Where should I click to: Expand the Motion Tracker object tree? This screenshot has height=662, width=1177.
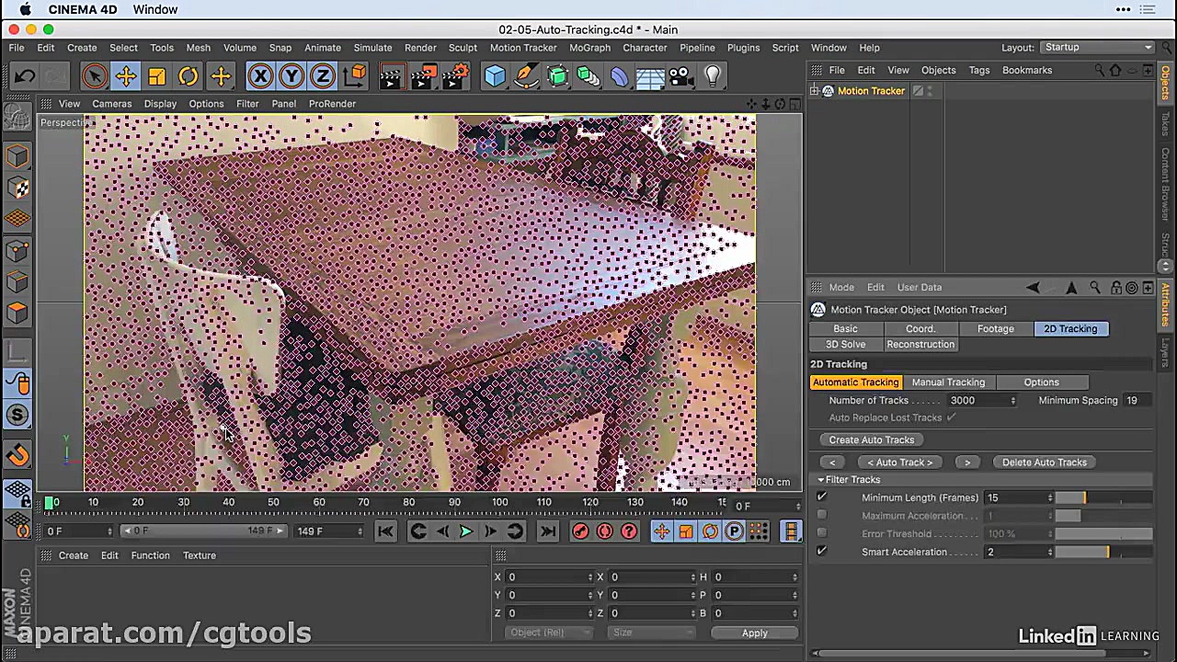[815, 91]
